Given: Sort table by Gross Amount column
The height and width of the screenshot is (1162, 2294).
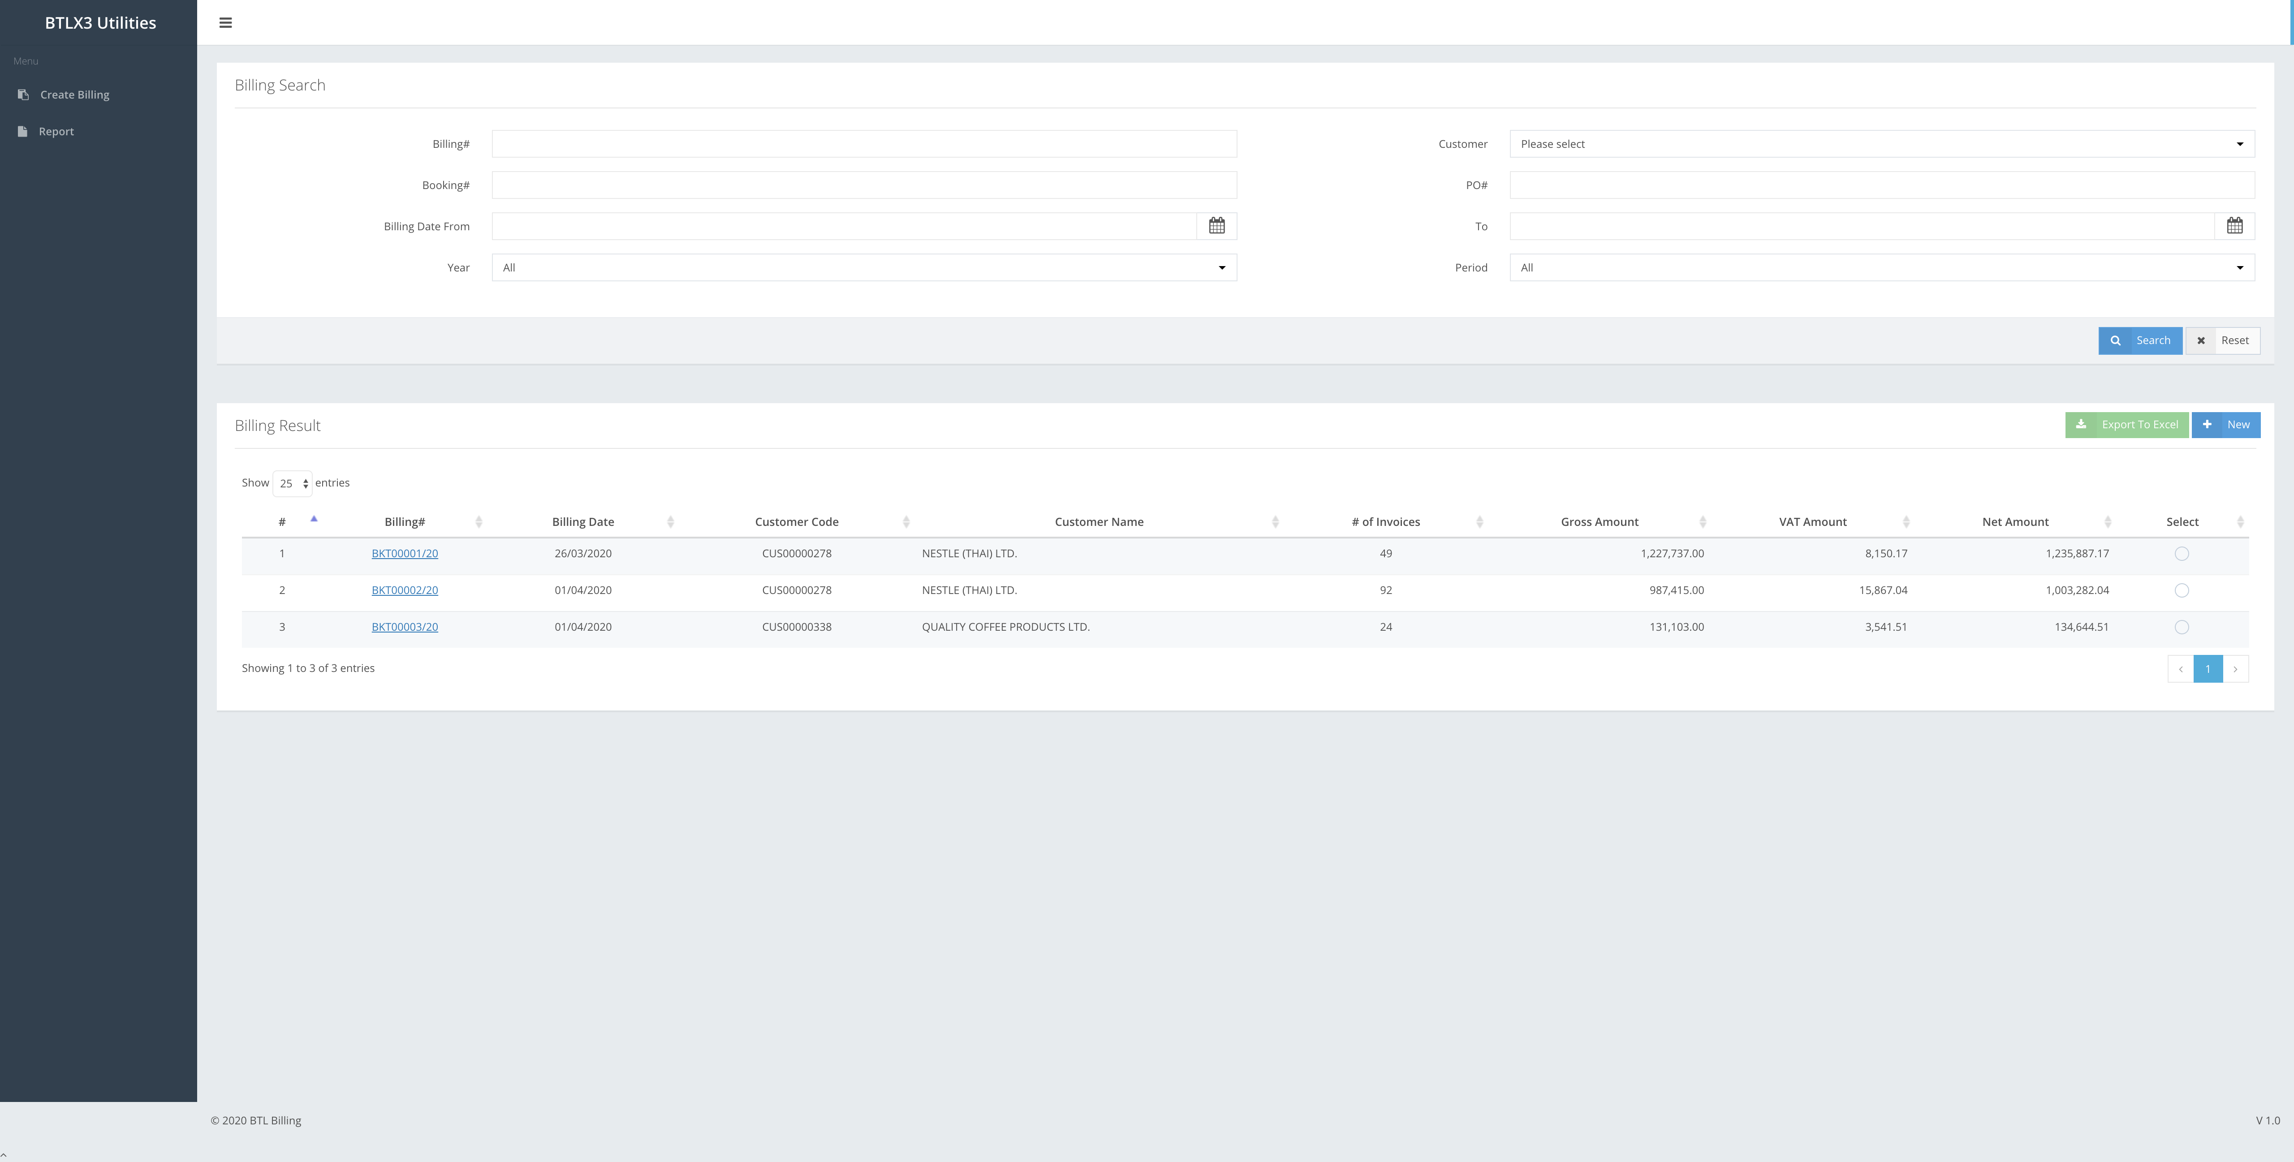Looking at the screenshot, I should [x=1600, y=522].
